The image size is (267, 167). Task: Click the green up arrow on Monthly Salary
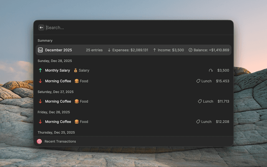pyautogui.click(x=40, y=71)
